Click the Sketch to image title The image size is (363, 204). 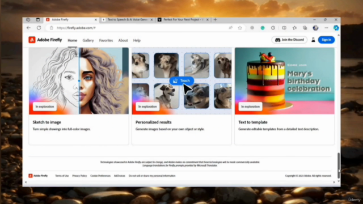(x=47, y=122)
